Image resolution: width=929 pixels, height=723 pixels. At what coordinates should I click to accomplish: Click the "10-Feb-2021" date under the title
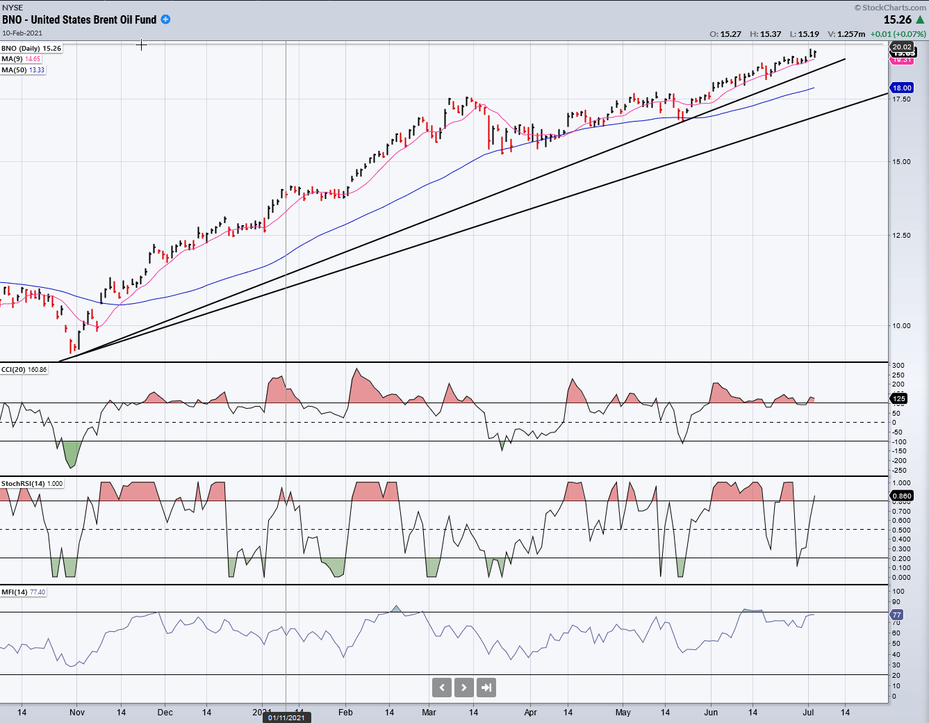[x=22, y=33]
